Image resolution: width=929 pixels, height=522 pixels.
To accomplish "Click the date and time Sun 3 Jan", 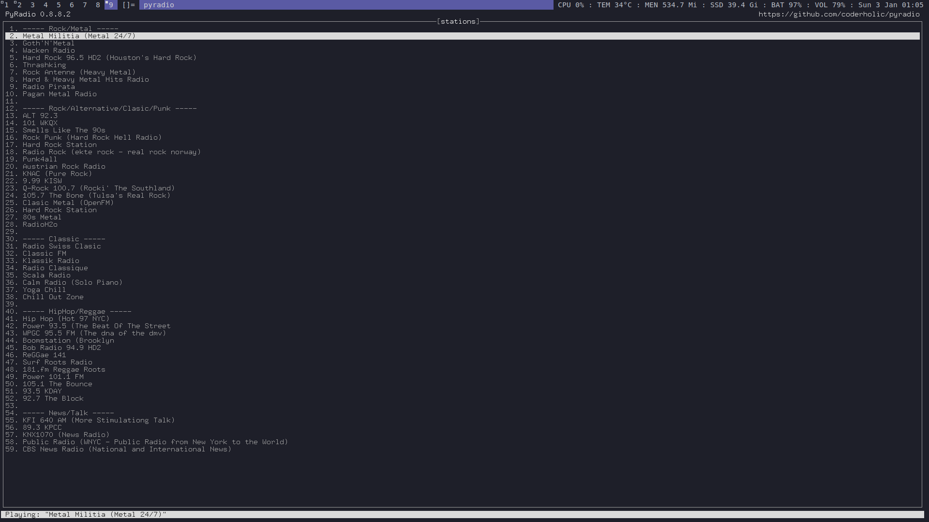I will pos(891,5).
